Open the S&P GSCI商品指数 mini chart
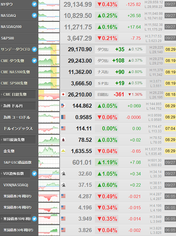Image resolution: width=176 pixels, height=236 pixels. 49,162
